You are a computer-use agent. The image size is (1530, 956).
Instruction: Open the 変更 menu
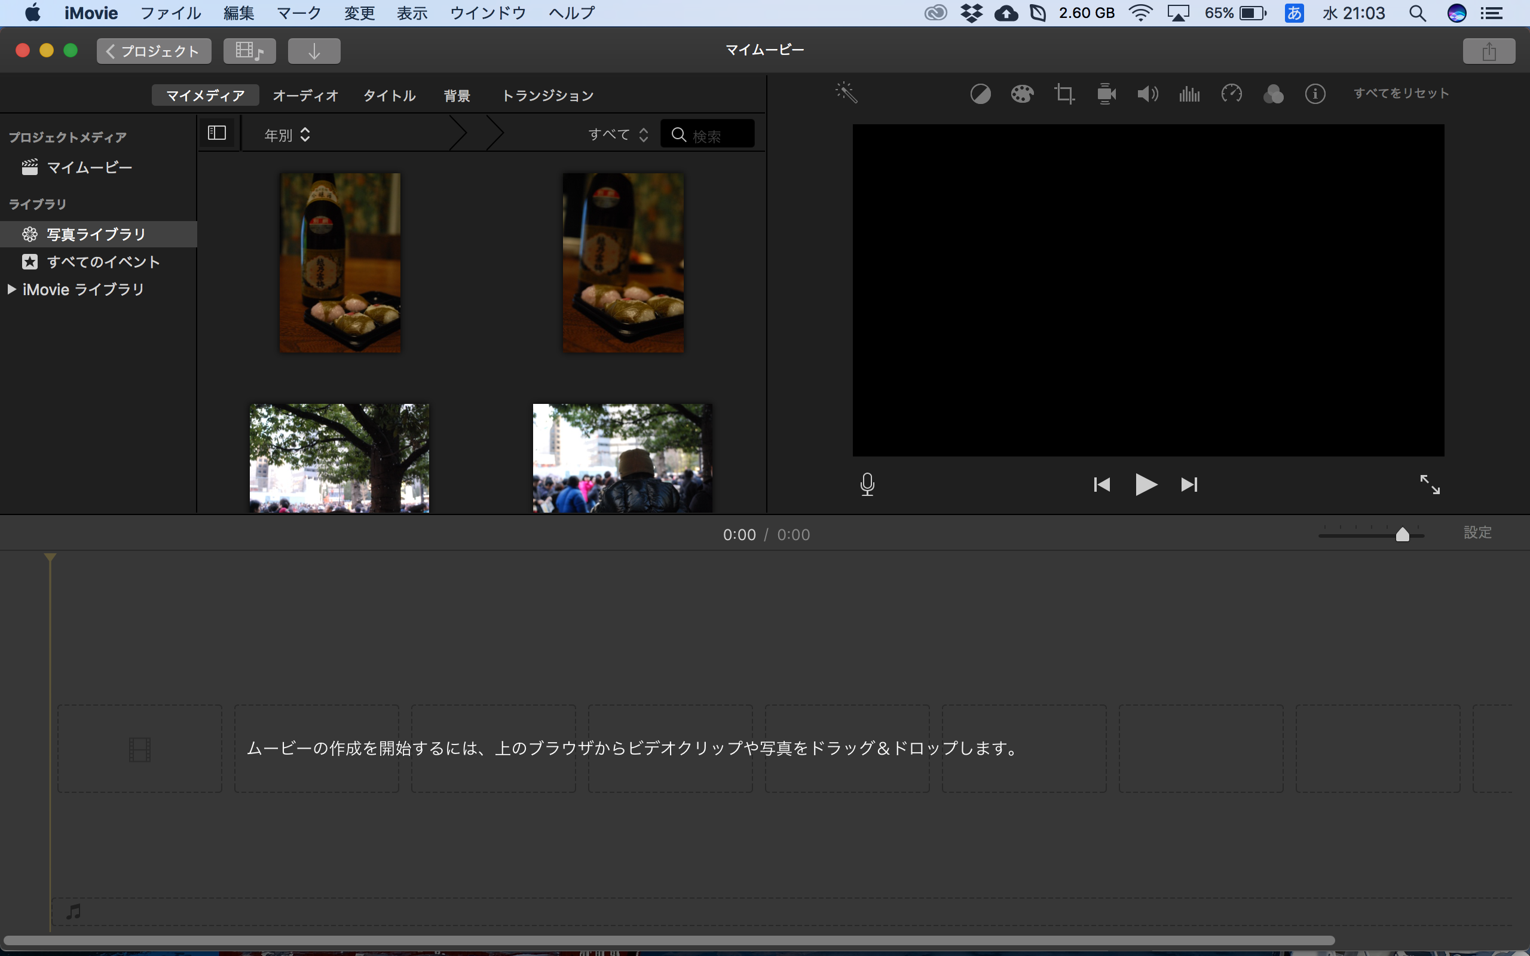(x=360, y=13)
